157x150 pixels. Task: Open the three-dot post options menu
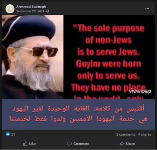click(147, 8)
